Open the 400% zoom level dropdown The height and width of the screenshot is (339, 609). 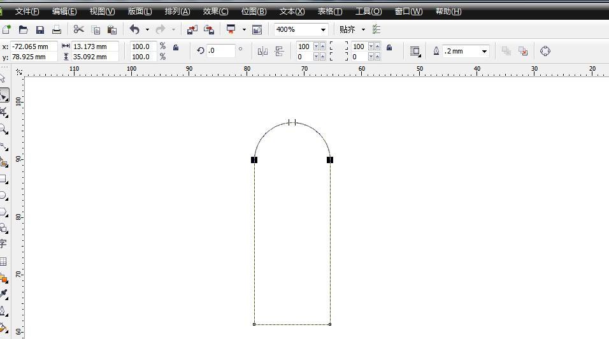click(323, 29)
